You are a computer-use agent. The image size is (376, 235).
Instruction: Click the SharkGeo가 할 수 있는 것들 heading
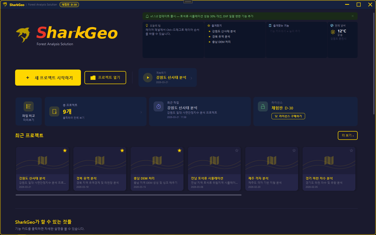43,222
